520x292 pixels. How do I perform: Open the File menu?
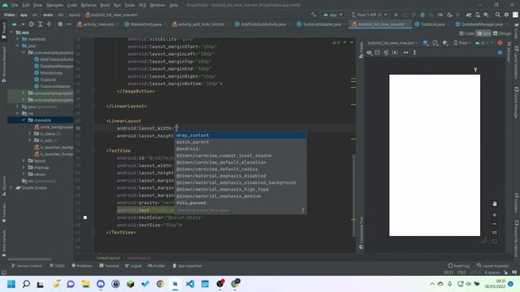pyautogui.click(x=15, y=6)
